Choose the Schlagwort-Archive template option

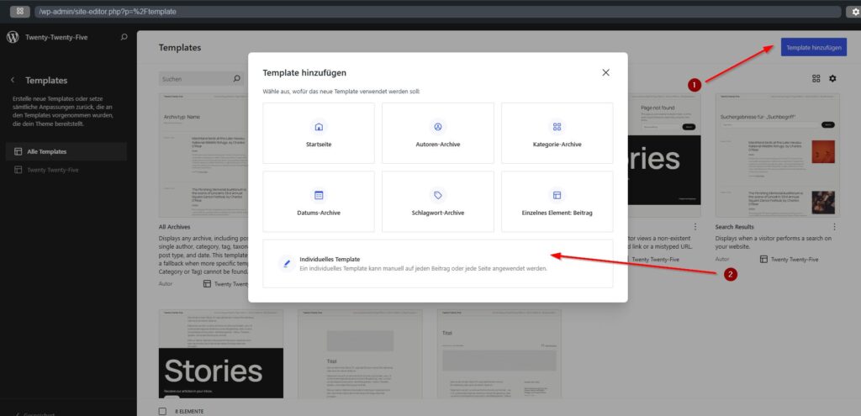coord(437,202)
